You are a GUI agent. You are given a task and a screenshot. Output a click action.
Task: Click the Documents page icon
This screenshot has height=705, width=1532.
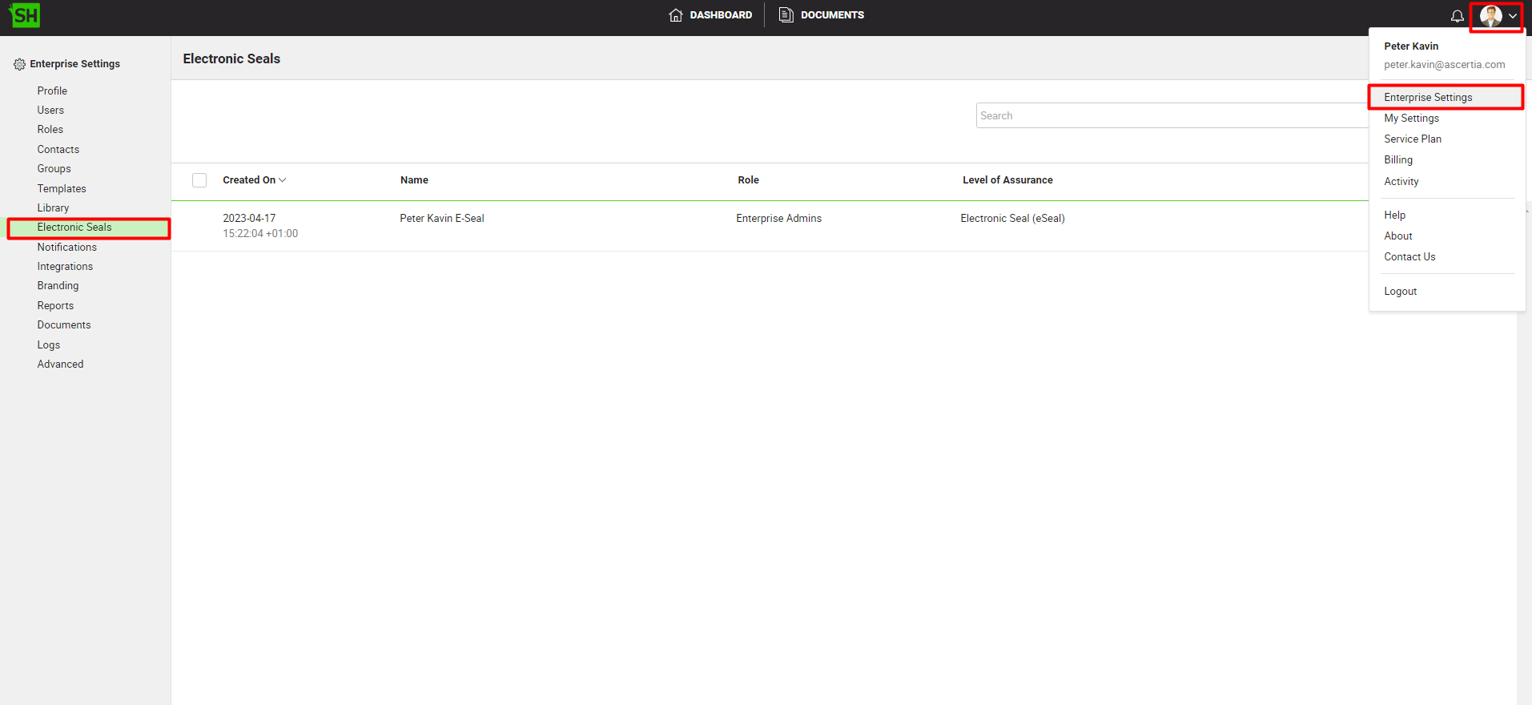coord(786,15)
